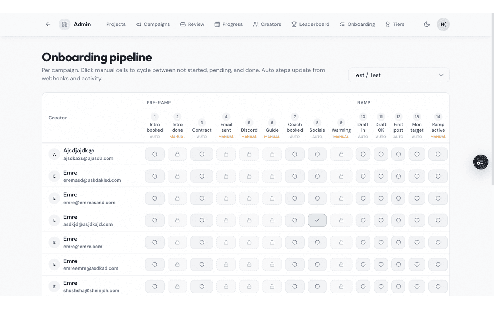494x309 pixels.
Task: Click email shushsha@sheiejdh.com
Action: click(x=91, y=290)
